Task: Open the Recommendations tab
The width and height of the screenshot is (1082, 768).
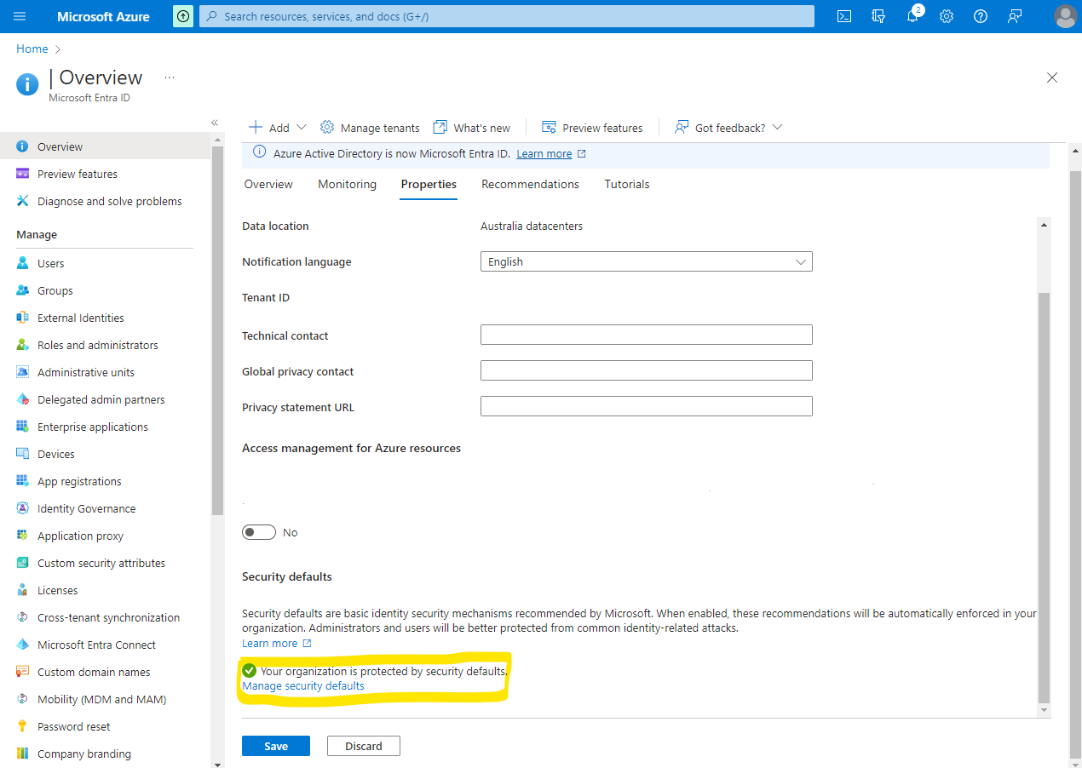Action: tap(530, 184)
